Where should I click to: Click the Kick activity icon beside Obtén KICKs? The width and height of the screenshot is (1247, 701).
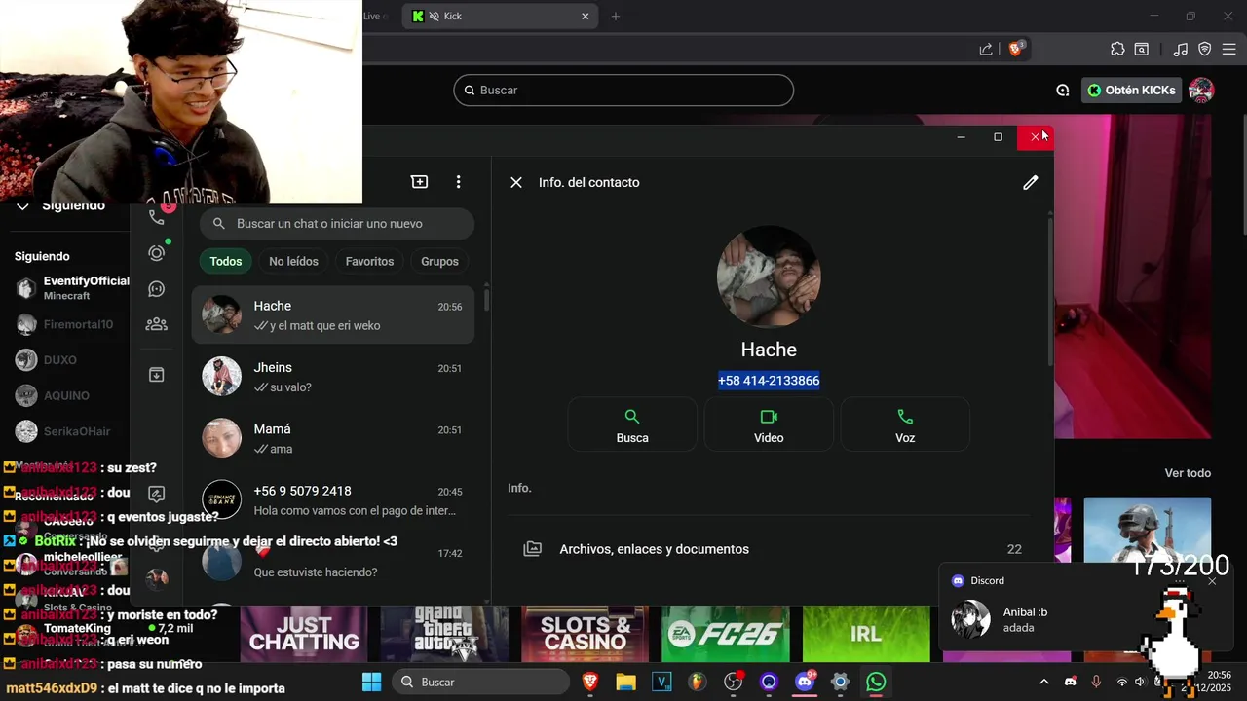click(1062, 91)
